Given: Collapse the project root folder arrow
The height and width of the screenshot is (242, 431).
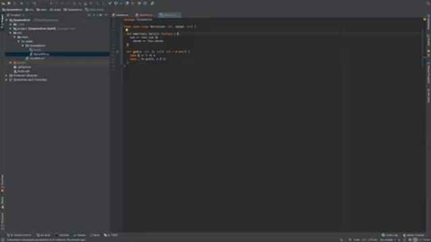Looking at the screenshot, I should (x=7, y=20).
